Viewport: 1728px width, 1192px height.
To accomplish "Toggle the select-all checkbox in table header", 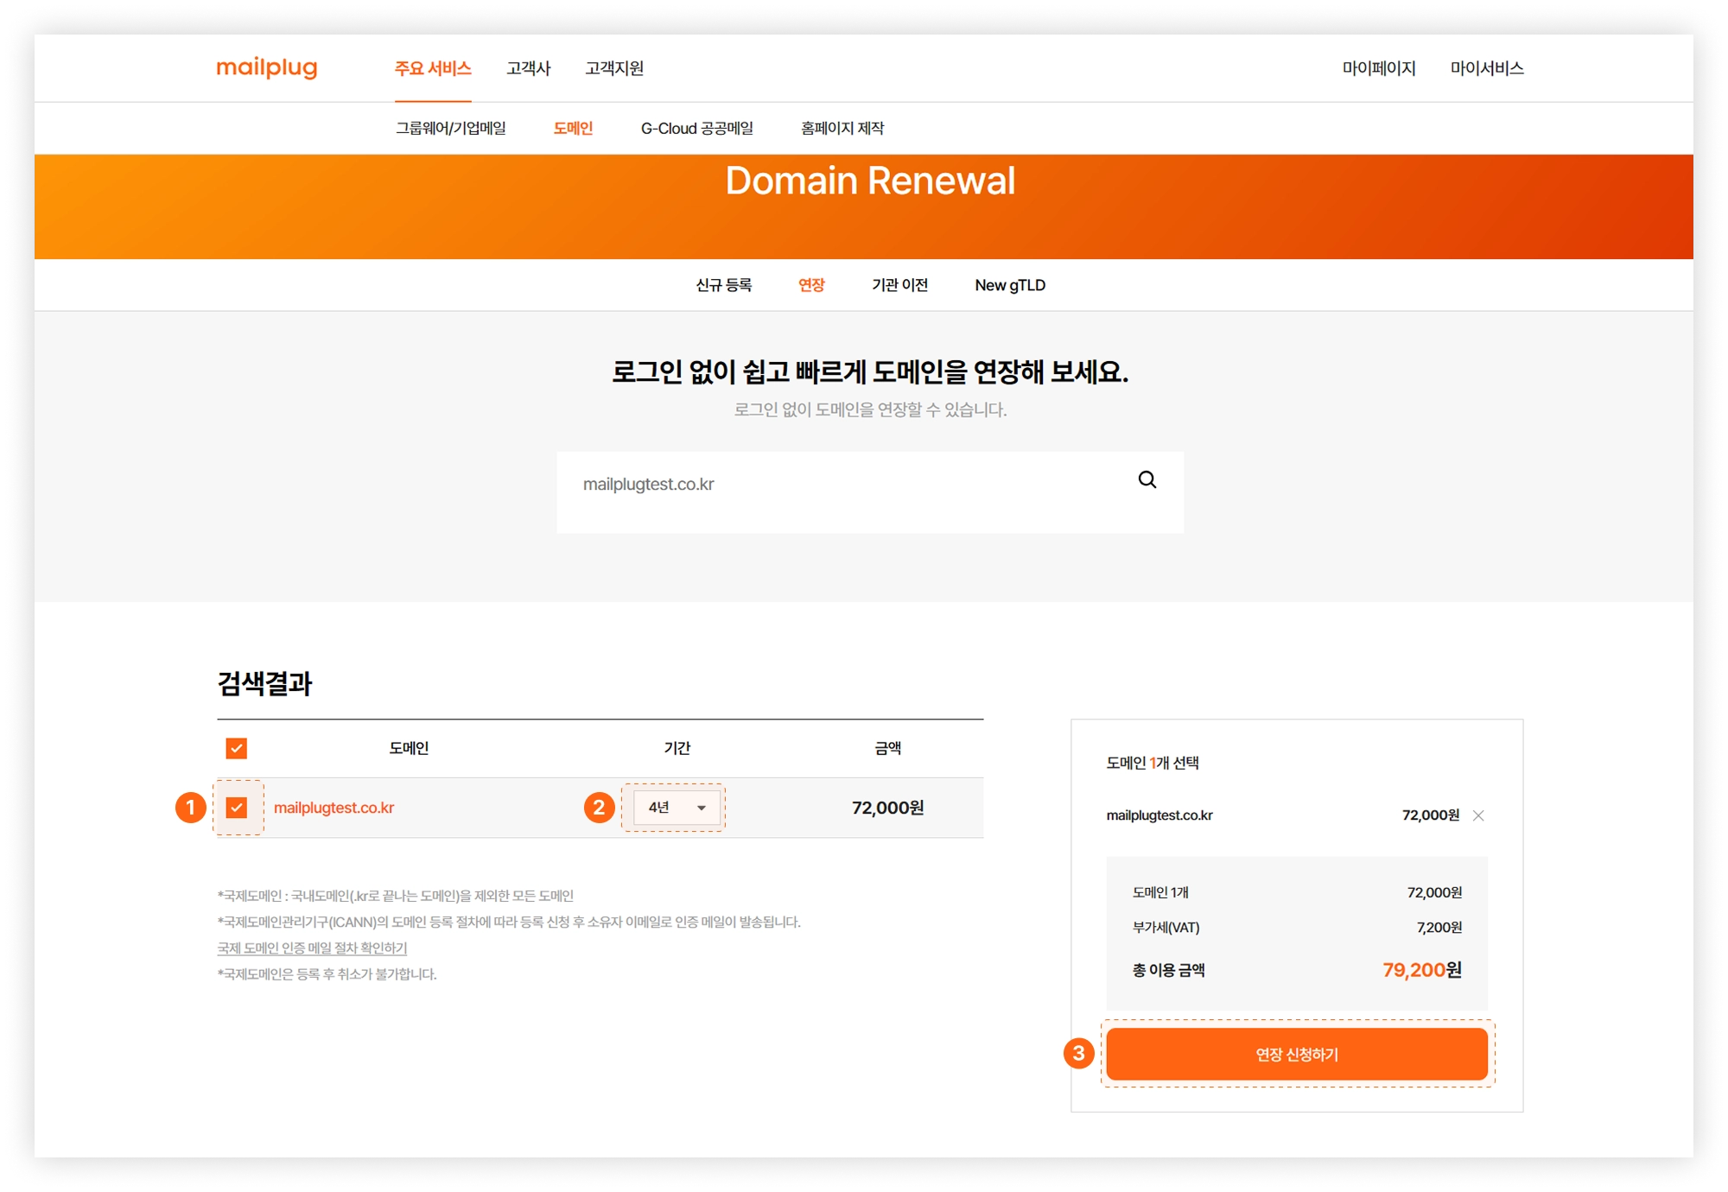I will 236,748.
